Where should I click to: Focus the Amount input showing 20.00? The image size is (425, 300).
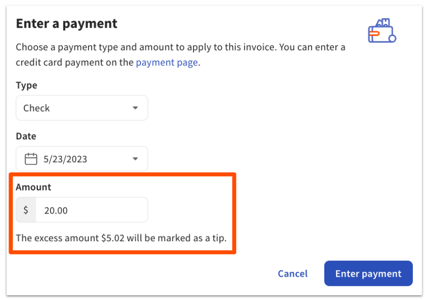coord(91,210)
